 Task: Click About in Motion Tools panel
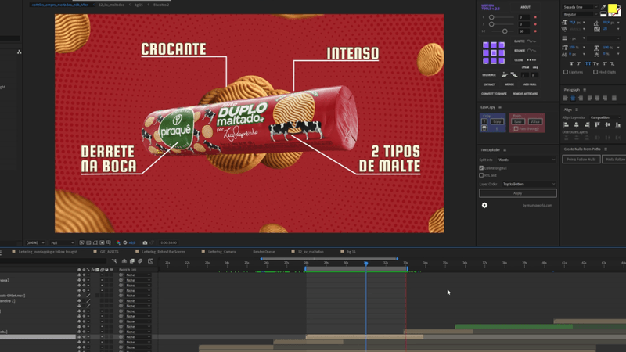click(525, 7)
